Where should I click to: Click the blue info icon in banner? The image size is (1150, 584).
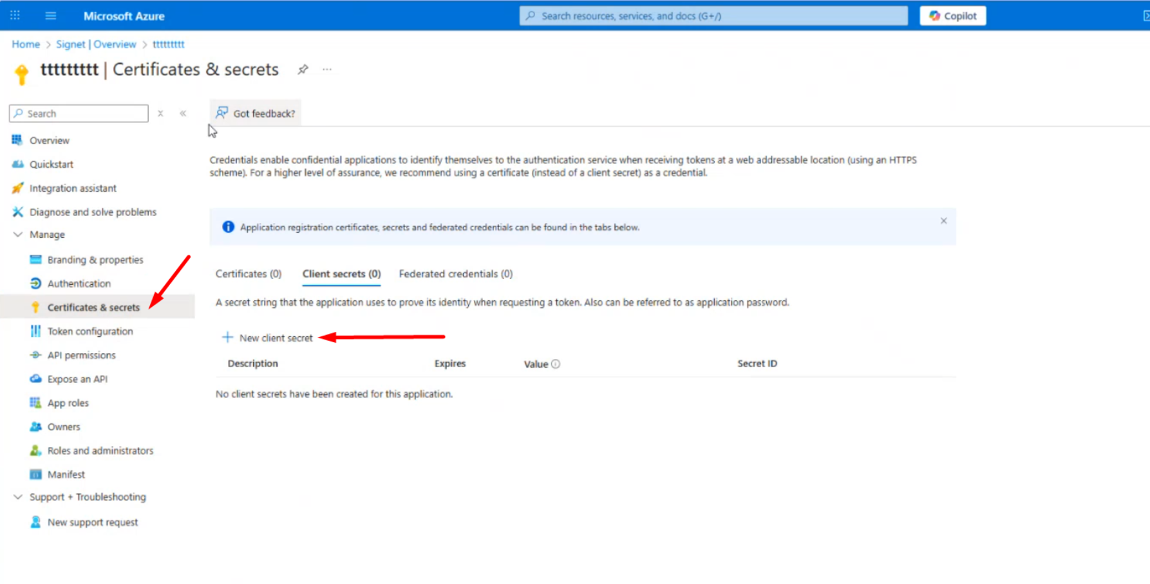click(228, 227)
